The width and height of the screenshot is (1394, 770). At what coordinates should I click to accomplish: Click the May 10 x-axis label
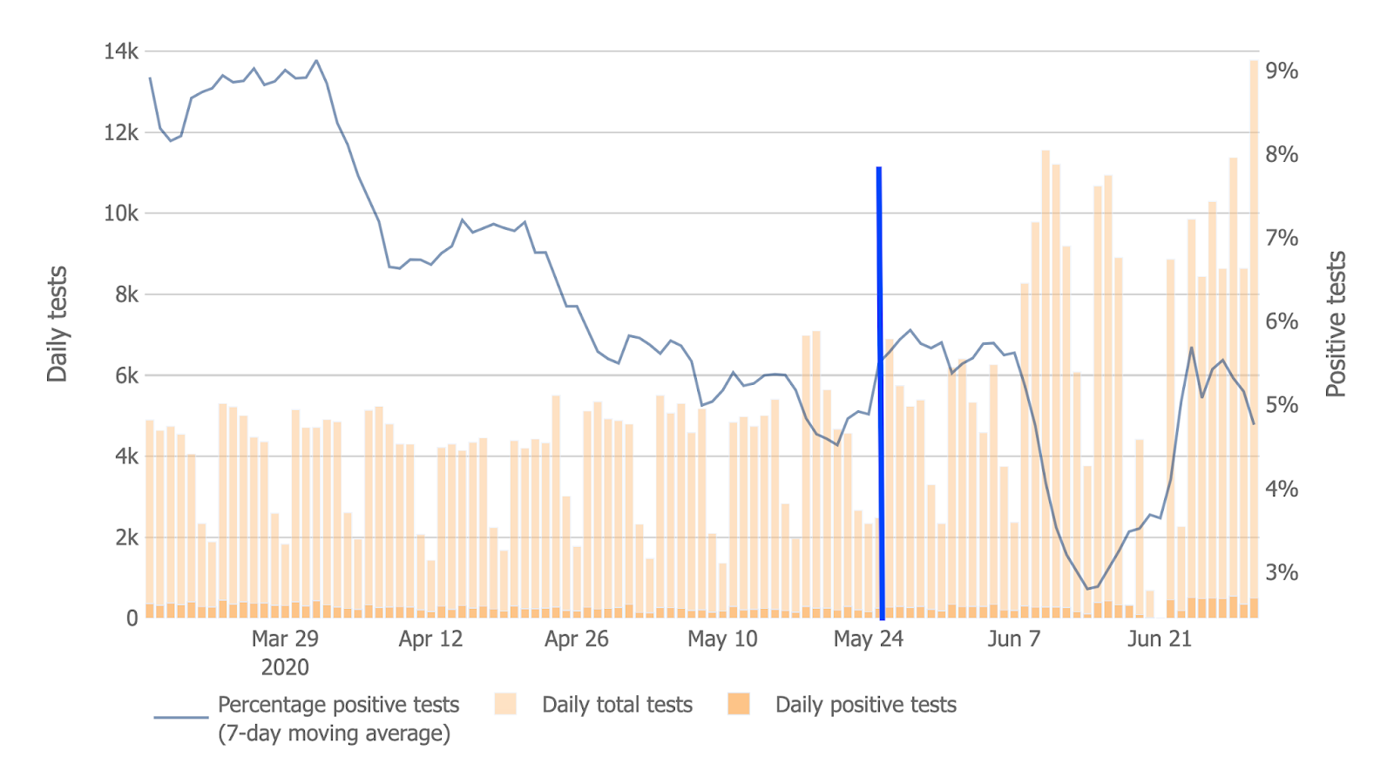(x=722, y=639)
